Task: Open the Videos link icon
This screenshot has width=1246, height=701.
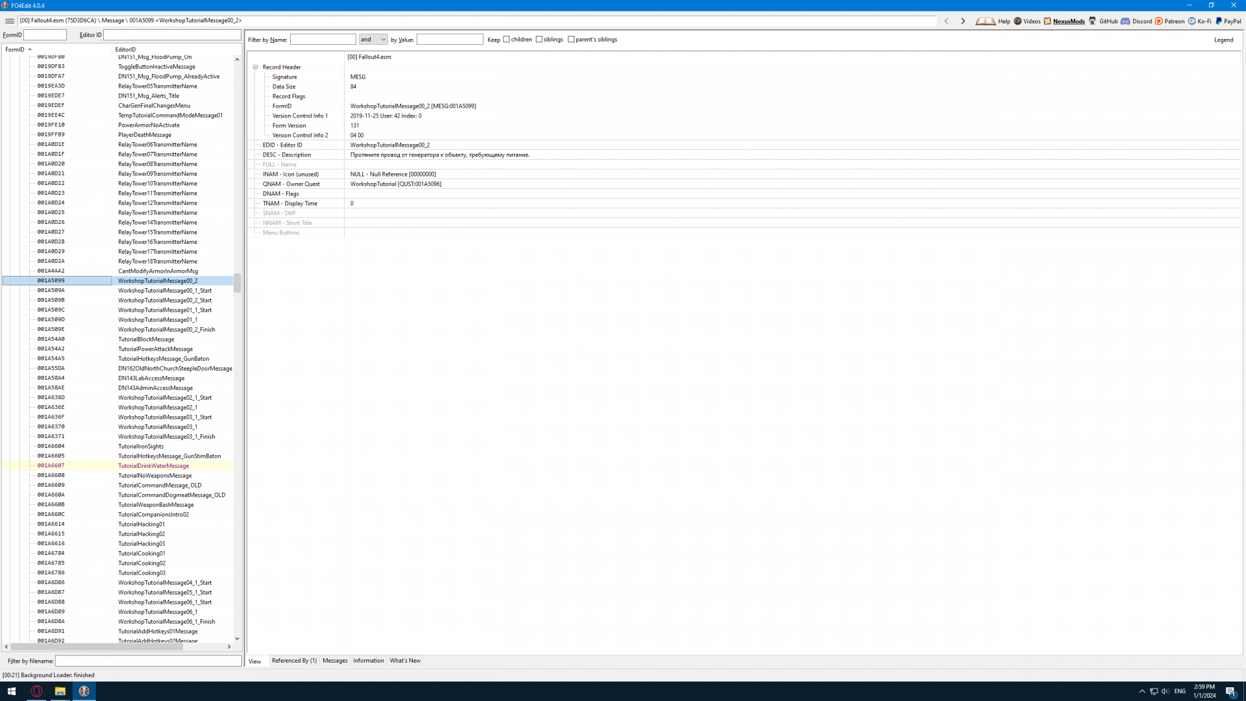Action: pos(1018,21)
